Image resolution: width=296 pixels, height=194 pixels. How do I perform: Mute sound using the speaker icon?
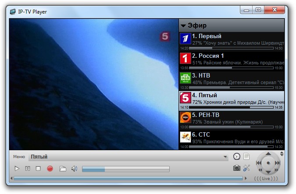74,169
